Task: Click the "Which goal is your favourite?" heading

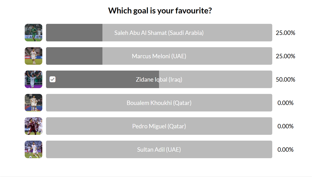Action: [160, 11]
